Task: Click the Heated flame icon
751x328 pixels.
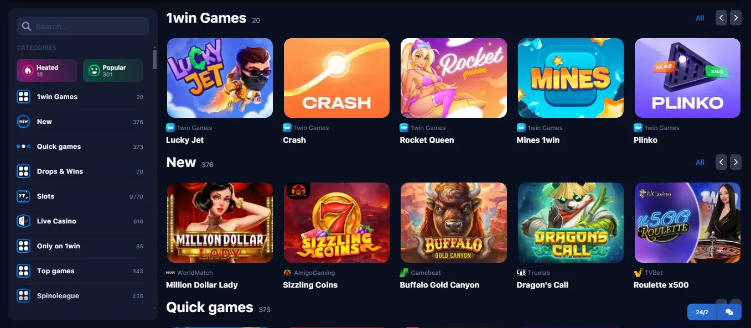Action: click(x=27, y=71)
